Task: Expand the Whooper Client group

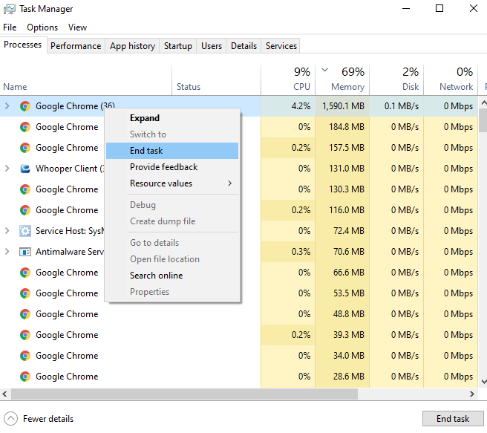Action: click(7, 169)
